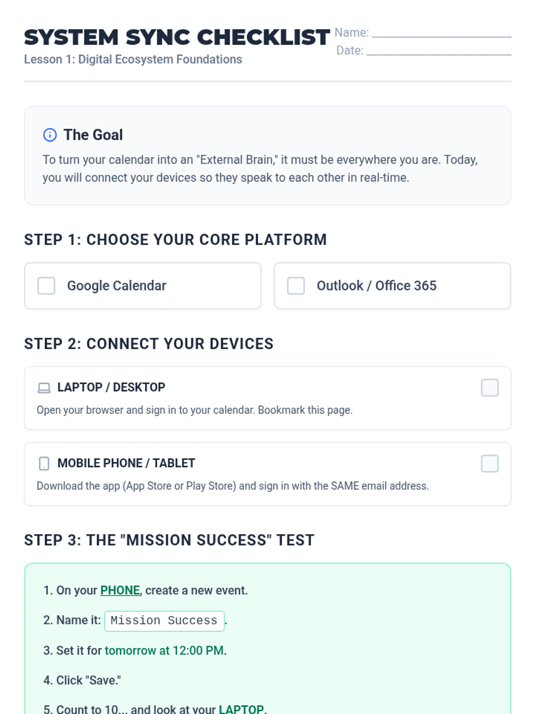Click the Step 3 Mission Success Test heading
535x714 pixels.
tap(169, 540)
